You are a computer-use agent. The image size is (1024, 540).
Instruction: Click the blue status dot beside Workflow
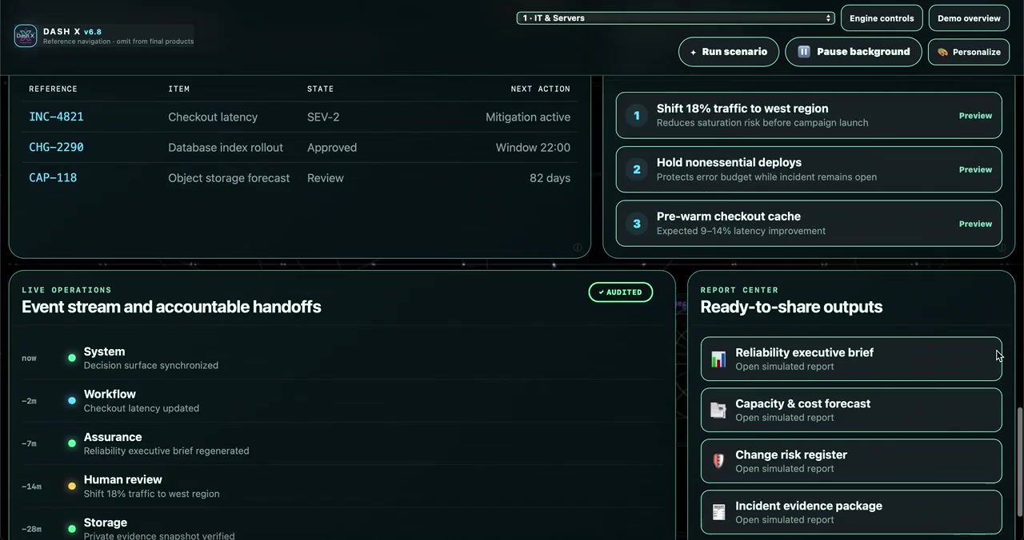(x=72, y=401)
